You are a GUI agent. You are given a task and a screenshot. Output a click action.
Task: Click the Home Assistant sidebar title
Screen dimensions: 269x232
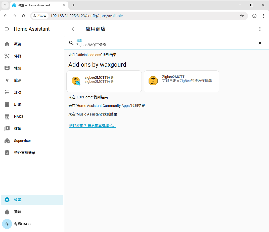tap(32, 29)
